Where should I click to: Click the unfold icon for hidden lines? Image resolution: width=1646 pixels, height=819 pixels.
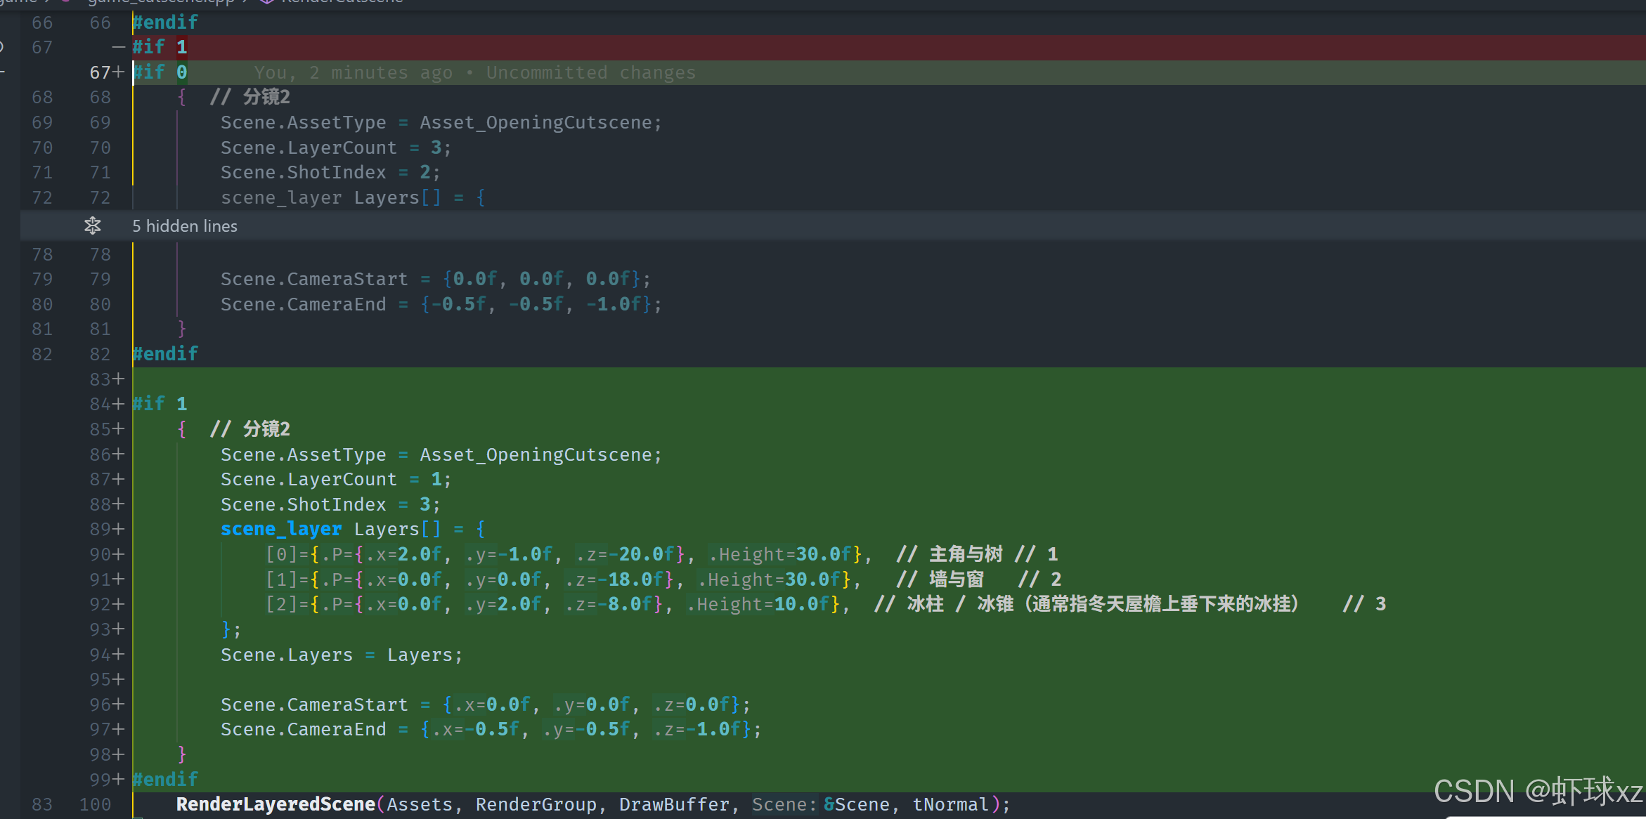[x=92, y=225]
